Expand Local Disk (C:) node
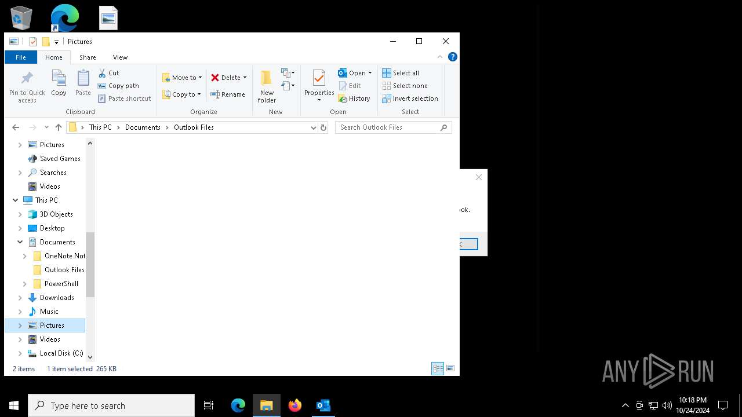The image size is (742, 417). [x=20, y=353]
